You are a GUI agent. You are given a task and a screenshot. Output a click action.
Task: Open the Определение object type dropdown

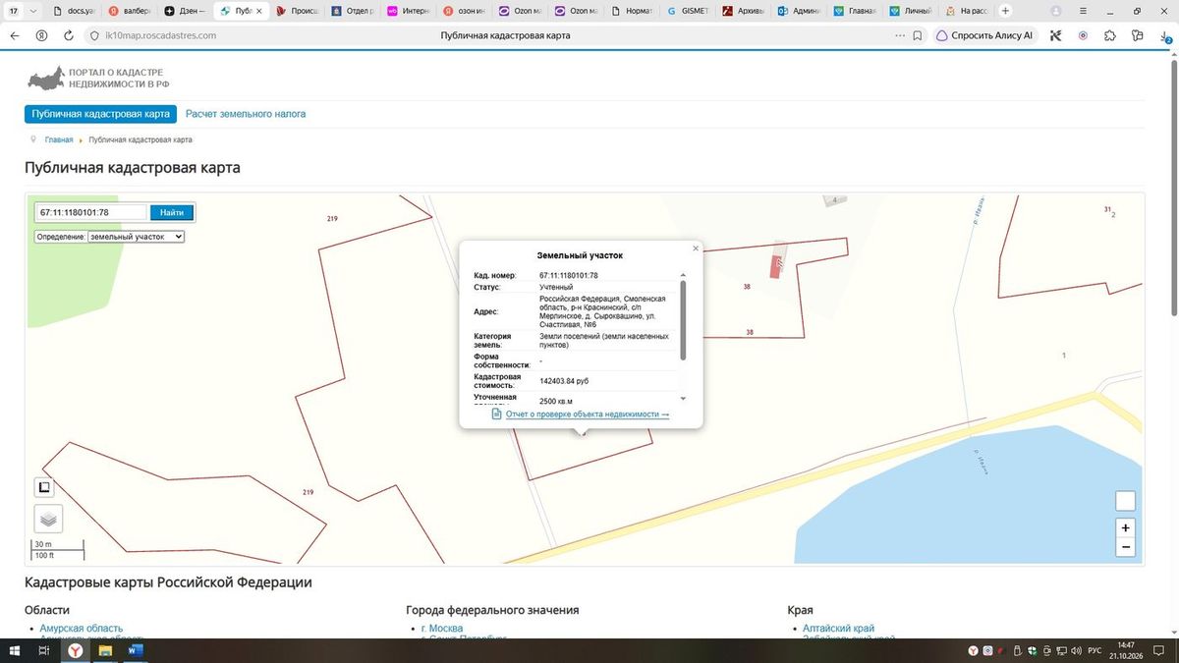pyautogui.click(x=137, y=237)
